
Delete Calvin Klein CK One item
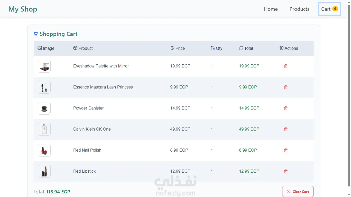pyautogui.click(x=285, y=129)
